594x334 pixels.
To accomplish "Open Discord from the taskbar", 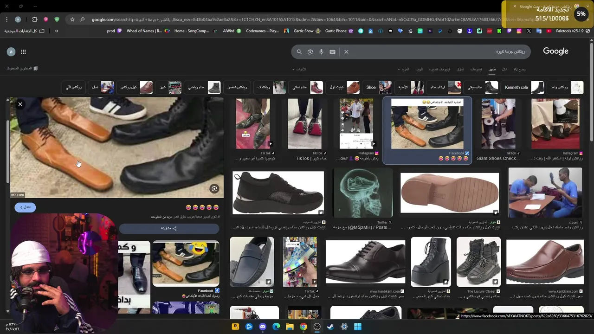I will (263, 327).
